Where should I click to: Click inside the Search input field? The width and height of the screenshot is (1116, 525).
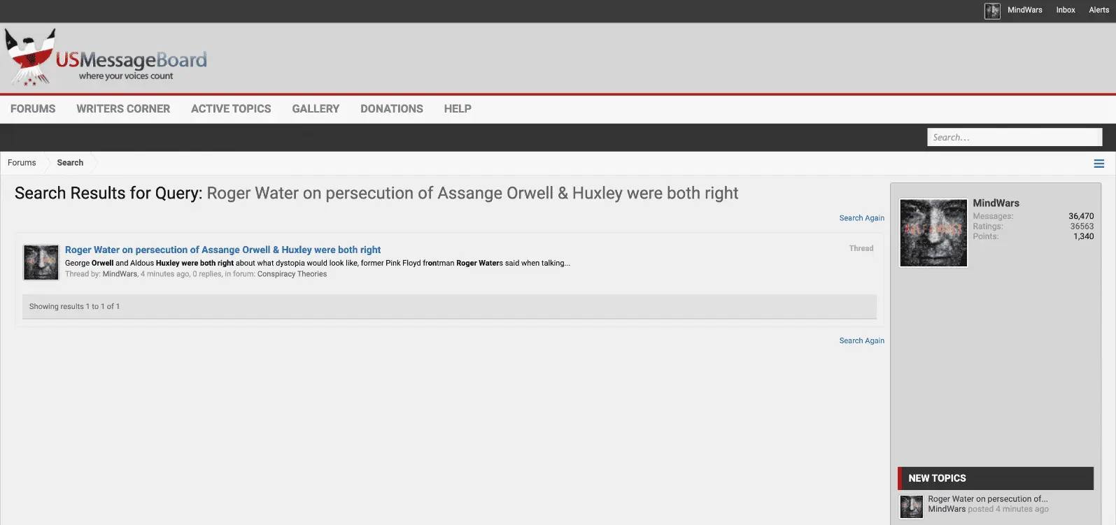(x=1014, y=138)
